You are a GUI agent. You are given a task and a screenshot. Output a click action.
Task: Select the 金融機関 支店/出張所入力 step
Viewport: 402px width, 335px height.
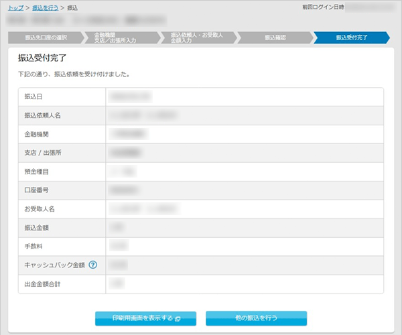point(123,38)
